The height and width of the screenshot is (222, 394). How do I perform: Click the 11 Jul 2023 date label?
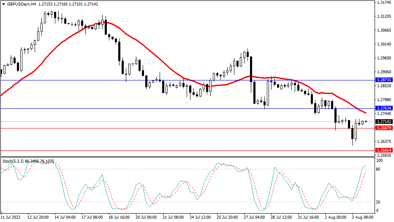click(11, 217)
